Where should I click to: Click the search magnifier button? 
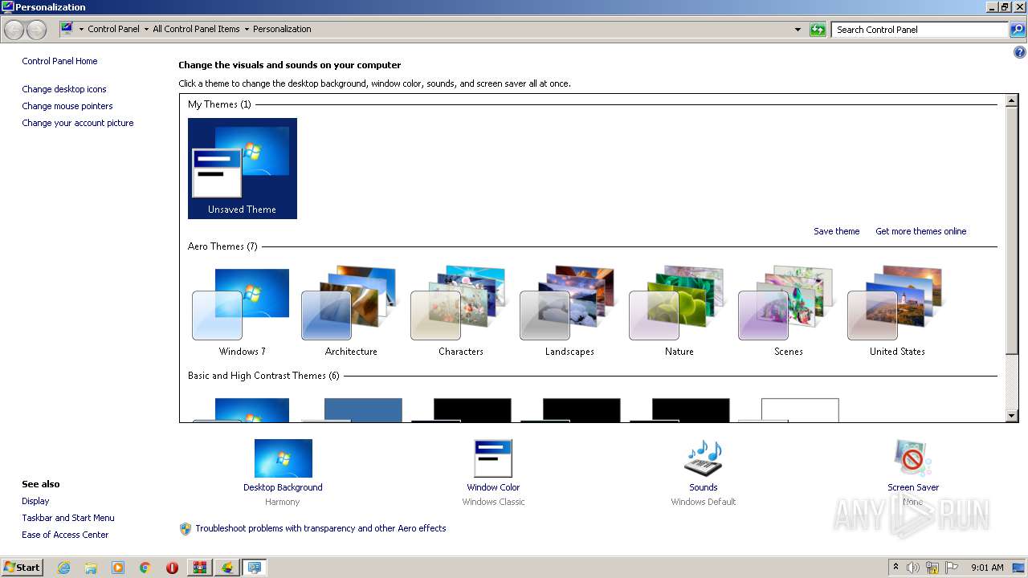coord(1017,30)
